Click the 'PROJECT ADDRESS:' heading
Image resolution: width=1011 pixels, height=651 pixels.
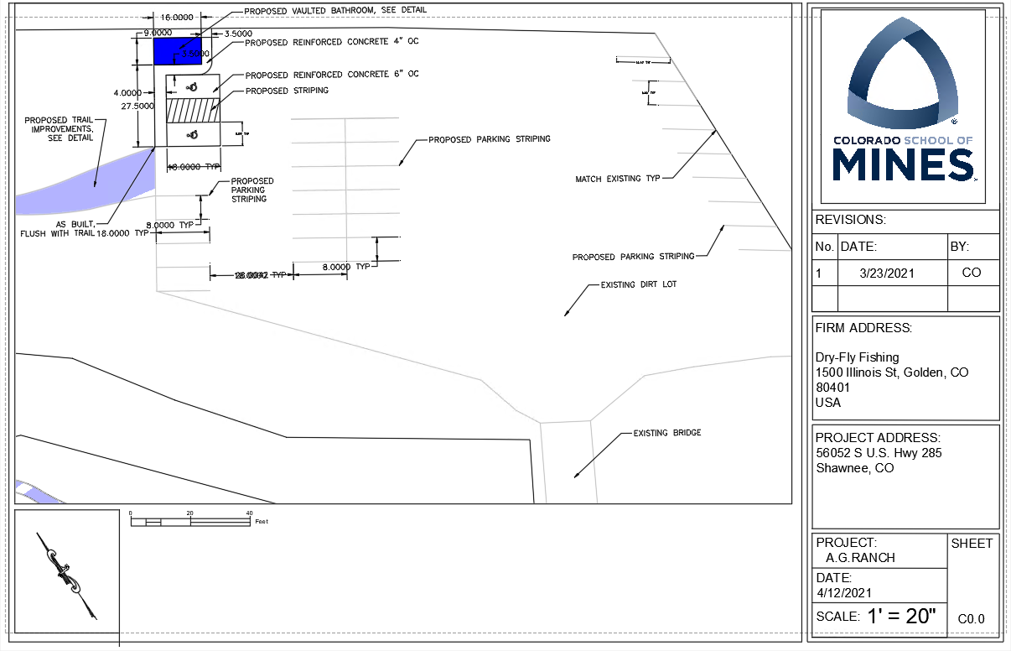pyautogui.click(x=879, y=438)
